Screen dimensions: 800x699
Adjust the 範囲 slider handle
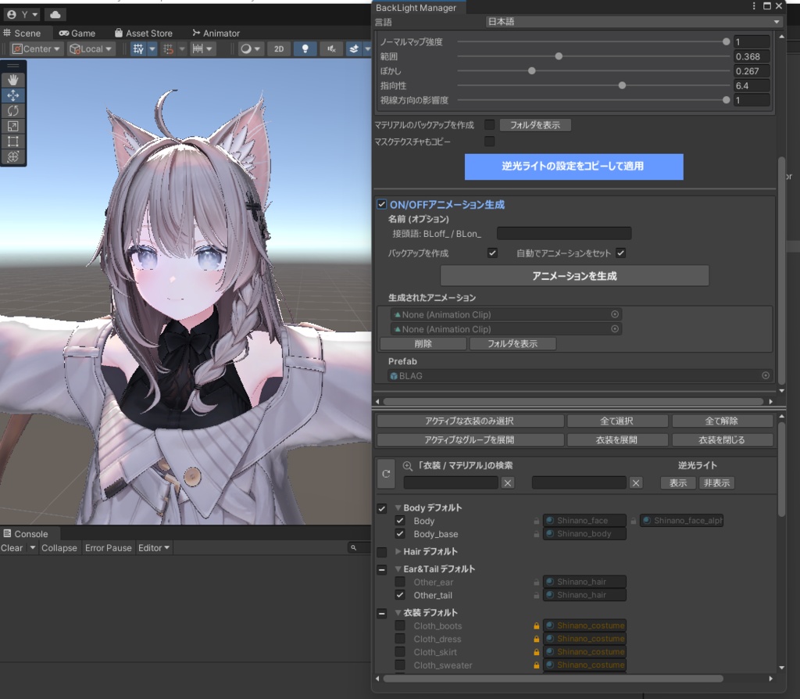[559, 56]
